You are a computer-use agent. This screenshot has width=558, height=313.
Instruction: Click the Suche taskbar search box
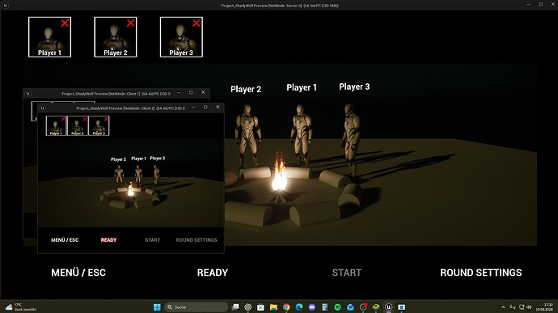[196, 307]
